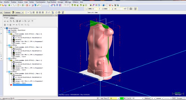Open Paramètres under operation 1
The height and width of the screenshot is (100, 186).
[18, 36]
